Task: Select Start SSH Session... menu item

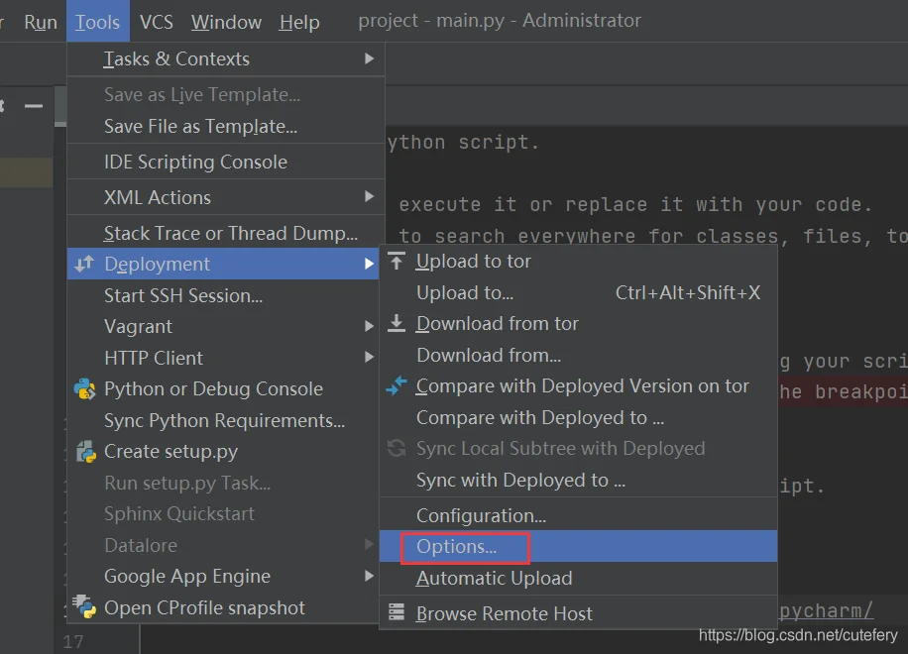Action: (x=183, y=295)
